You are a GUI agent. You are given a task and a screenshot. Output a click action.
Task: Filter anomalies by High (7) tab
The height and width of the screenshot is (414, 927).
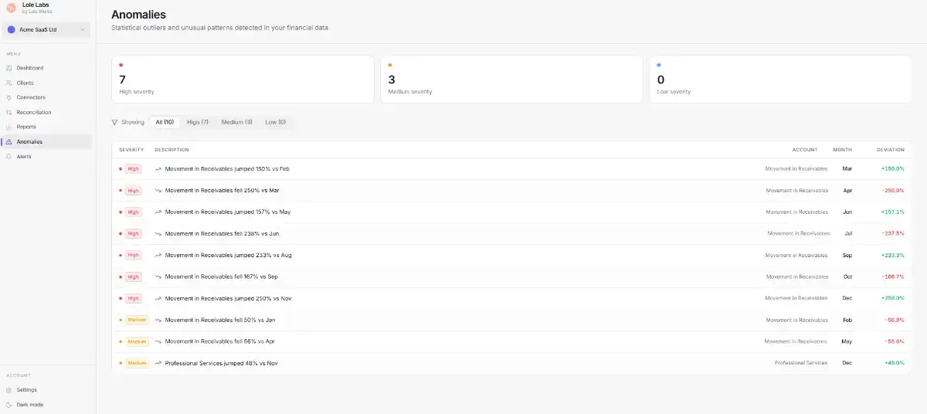coord(198,122)
